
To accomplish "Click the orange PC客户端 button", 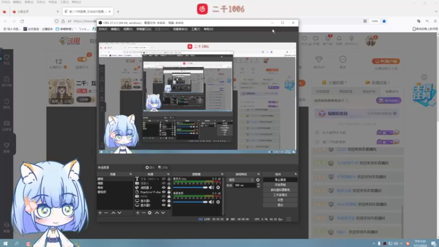I will pyautogui.click(x=386, y=61).
